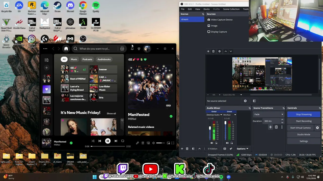
Task: Click Stop Streaming in OBS
Action: click(304, 114)
